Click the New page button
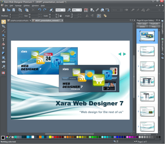This screenshot has width=165, height=144. 142,24
